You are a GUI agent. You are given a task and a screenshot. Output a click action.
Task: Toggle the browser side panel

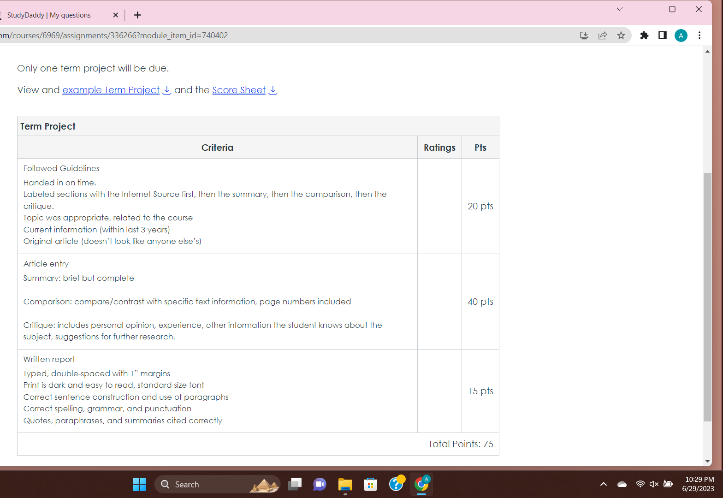(x=663, y=36)
